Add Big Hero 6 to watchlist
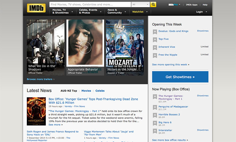This screenshot has width=236, height=142. 155,123
